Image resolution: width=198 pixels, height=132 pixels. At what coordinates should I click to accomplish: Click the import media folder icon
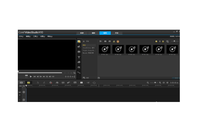click(x=101, y=42)
